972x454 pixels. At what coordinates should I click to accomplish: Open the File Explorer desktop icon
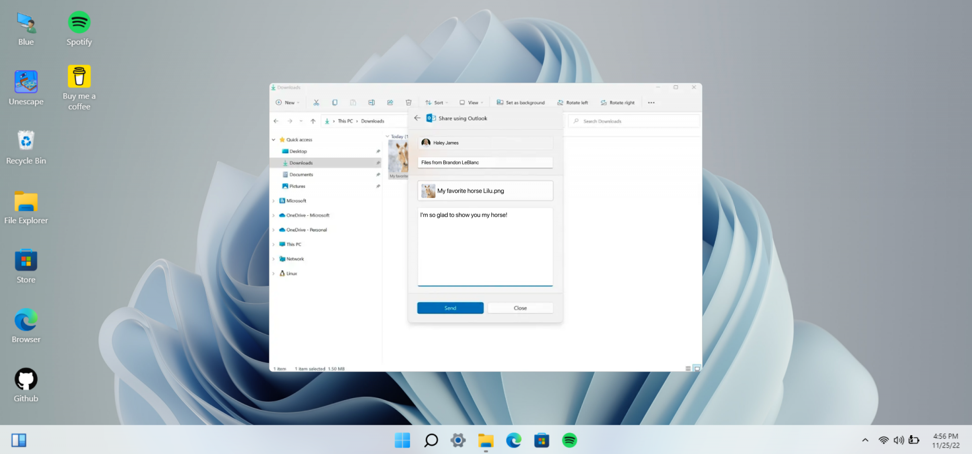(x=26, y=208)
